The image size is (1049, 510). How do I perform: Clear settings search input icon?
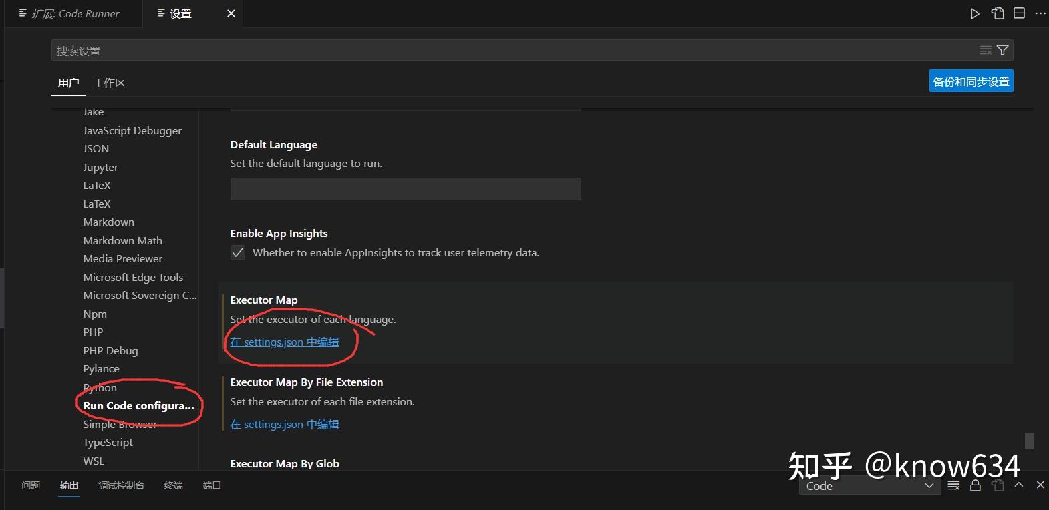click(986, 50)
